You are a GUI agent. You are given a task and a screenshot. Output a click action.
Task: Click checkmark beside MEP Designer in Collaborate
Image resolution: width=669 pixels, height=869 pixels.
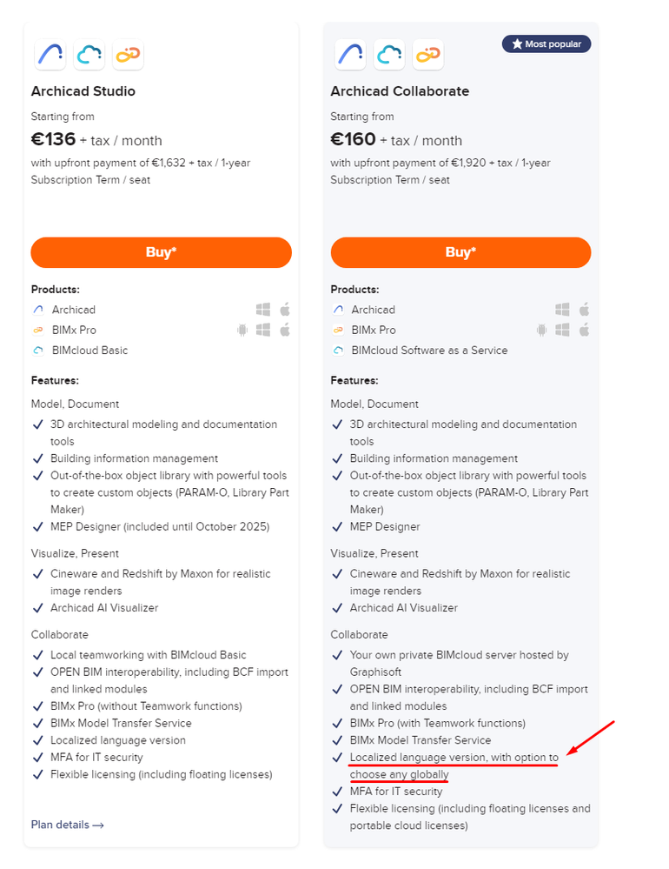coord(337,526)
